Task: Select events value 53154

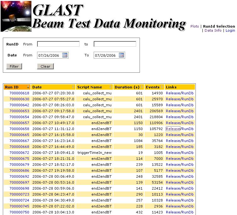Action: tap(157, 182)
